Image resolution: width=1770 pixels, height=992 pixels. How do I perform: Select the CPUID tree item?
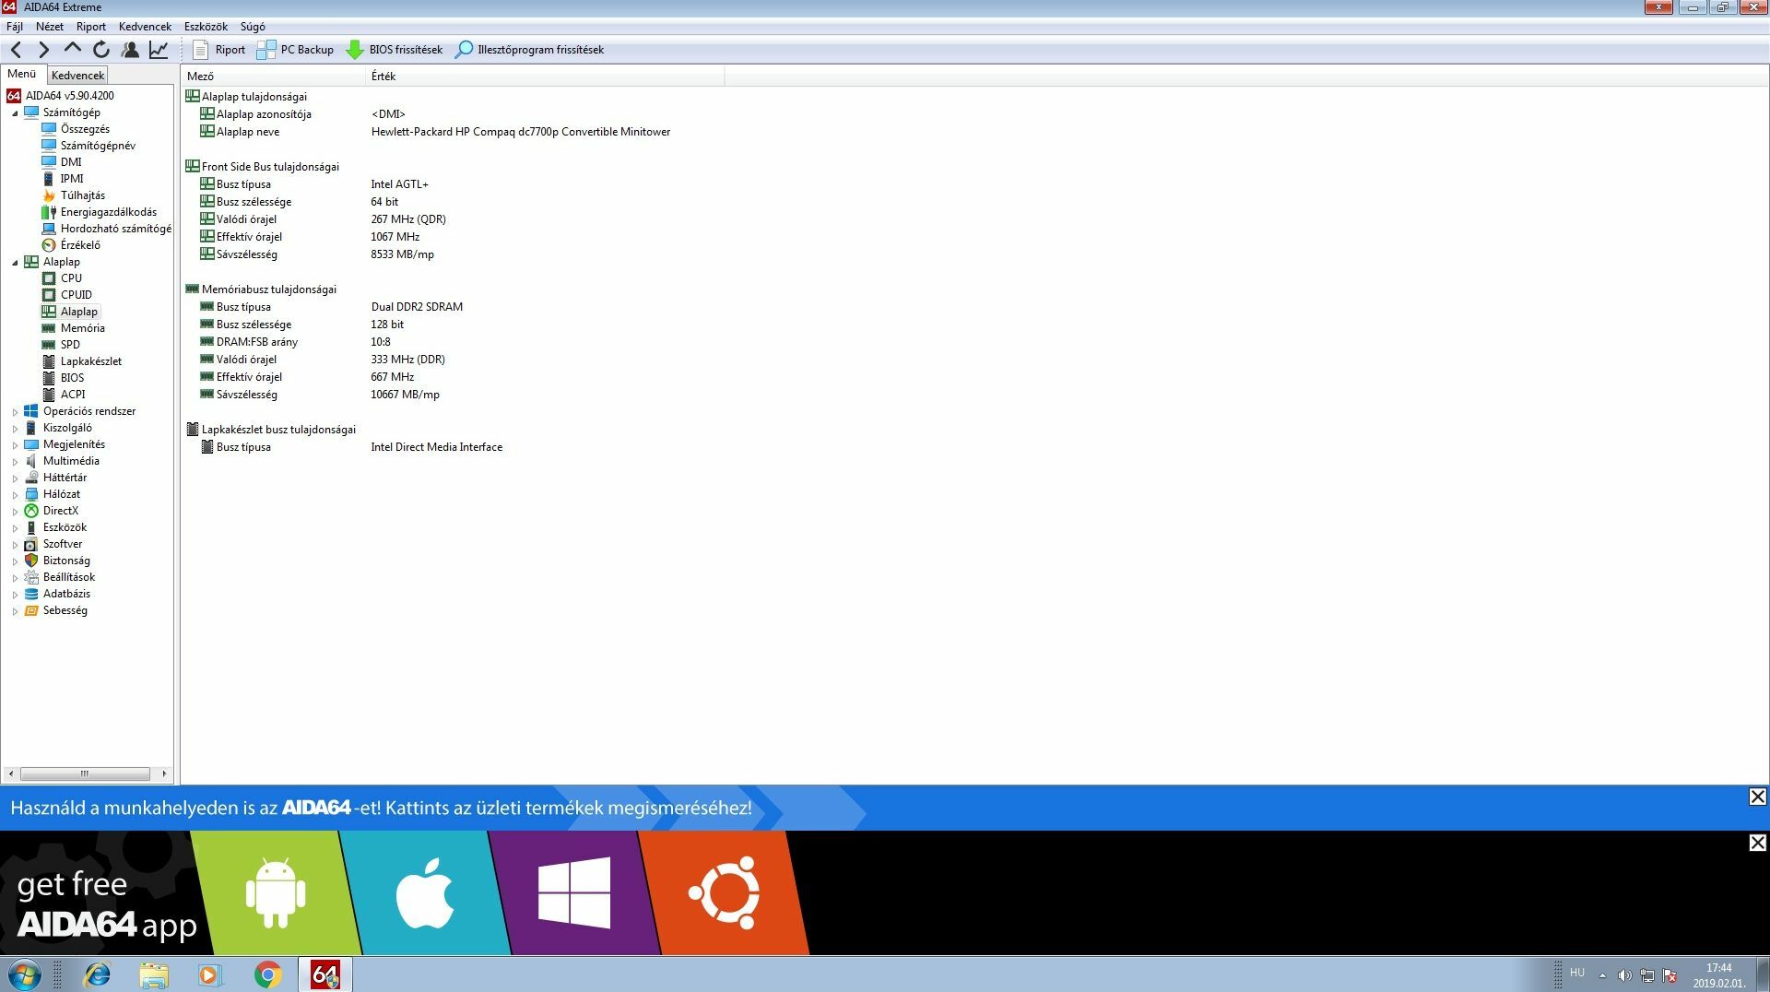76,295
